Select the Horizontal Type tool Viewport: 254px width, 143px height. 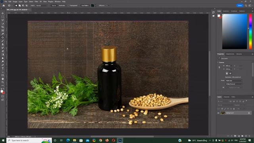(x=3, y=68)
